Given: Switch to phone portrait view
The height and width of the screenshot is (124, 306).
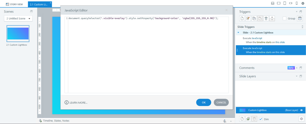Looking at the screenshot, I should point(297,3).
